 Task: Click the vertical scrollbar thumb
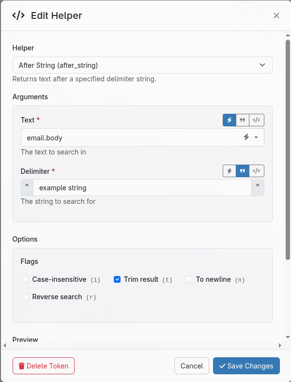(288, 150)
